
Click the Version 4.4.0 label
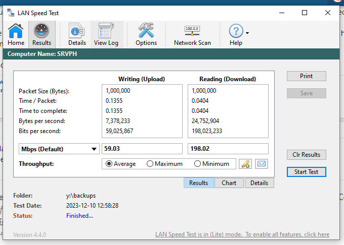pos(30,235)
